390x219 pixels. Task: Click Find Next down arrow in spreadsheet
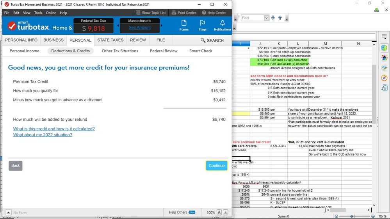click(x=273, y=18)
